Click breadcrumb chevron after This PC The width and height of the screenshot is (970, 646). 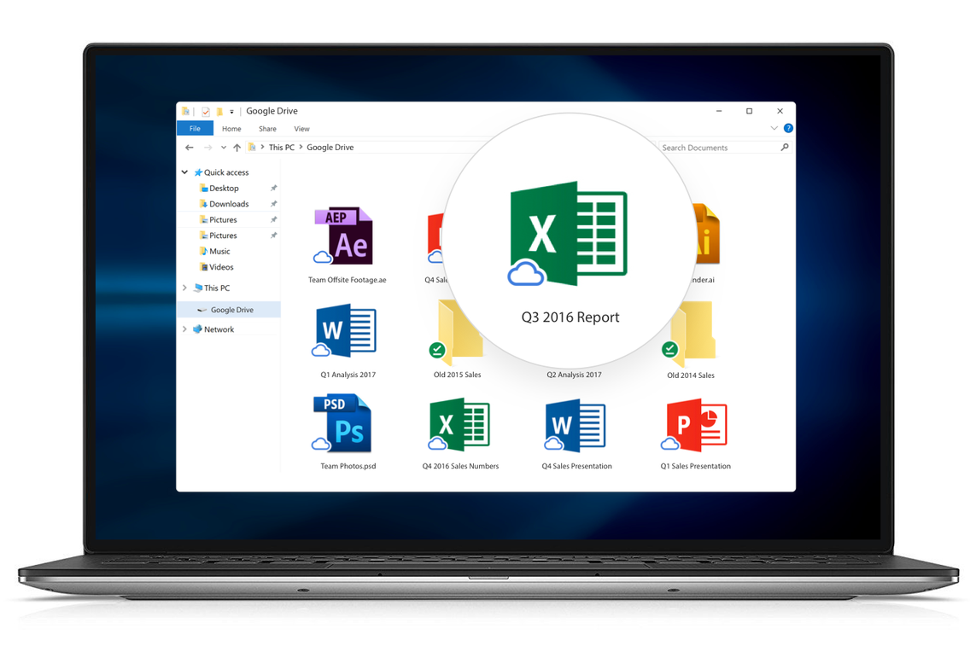pyautogui.click(x=301, y=147)
